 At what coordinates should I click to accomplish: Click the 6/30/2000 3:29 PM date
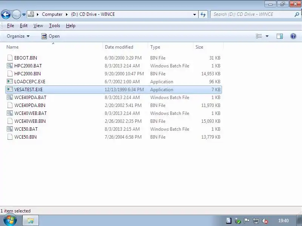tap(123, 58)
